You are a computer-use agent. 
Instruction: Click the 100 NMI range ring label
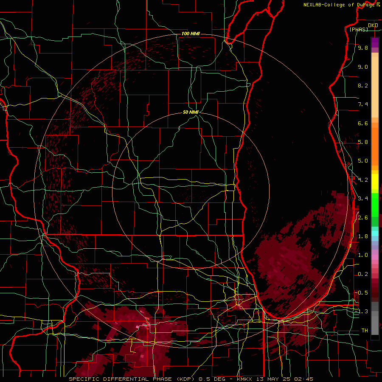[191, 34]
